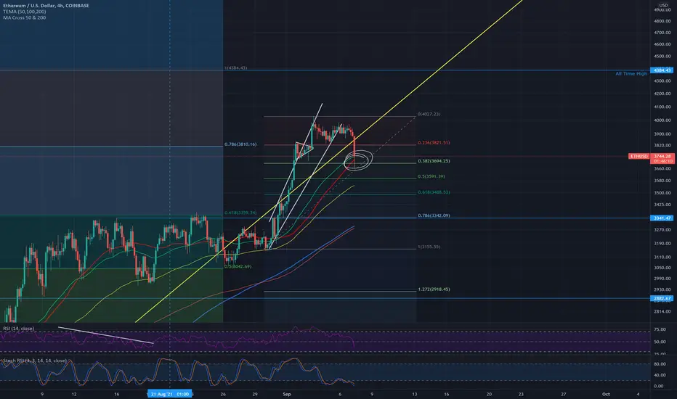The width and height of the screenshot is (677, 399).
Task: Click the 40.00 Stoch RSI scale value
Action: [659, 375]
